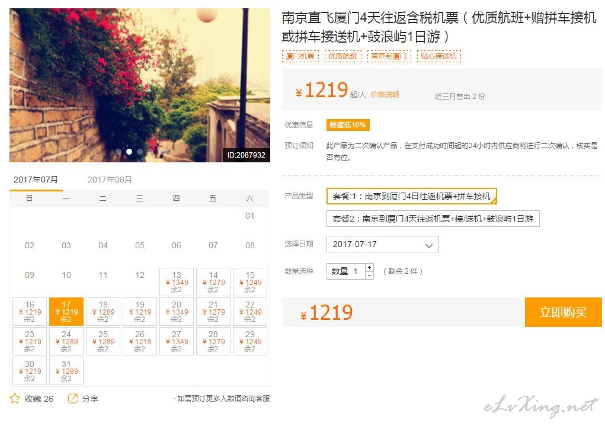Screen dimensions: 605x426
Task: Select second image carousel dot
Action: click(129, 152)
